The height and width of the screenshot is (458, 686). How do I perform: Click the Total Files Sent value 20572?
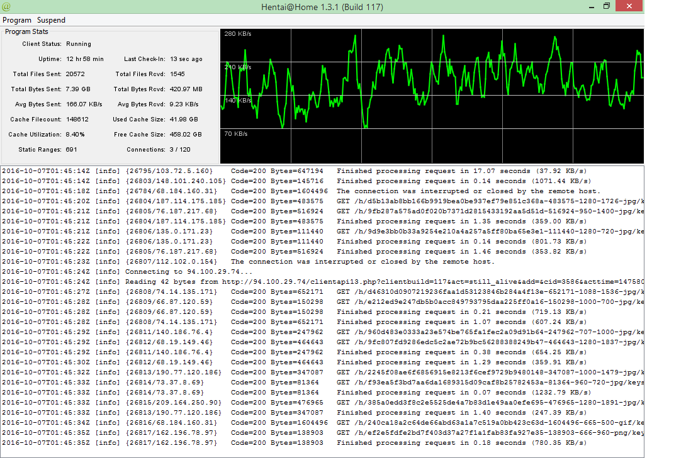pyautogui.click(x=76, y=74)
